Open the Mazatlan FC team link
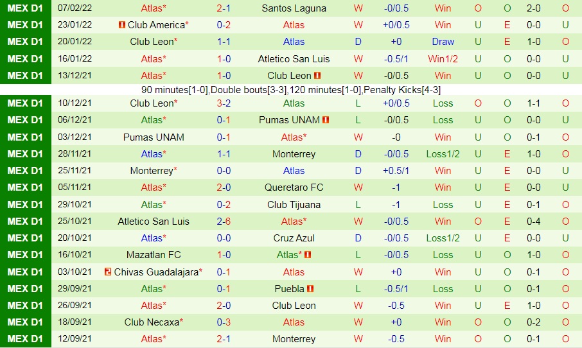 point(154,255)
